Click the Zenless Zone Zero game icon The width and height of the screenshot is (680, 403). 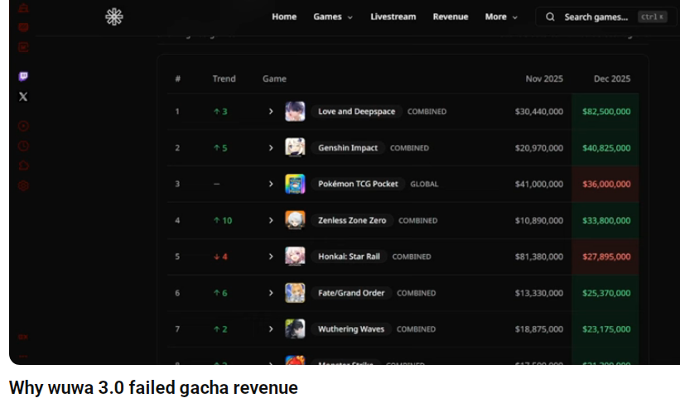pos(295,220)
